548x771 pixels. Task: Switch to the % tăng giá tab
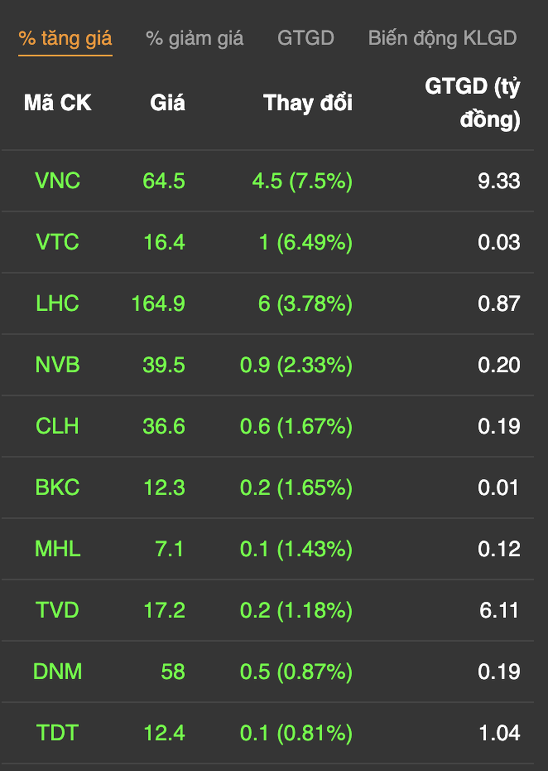coord(65,38)
